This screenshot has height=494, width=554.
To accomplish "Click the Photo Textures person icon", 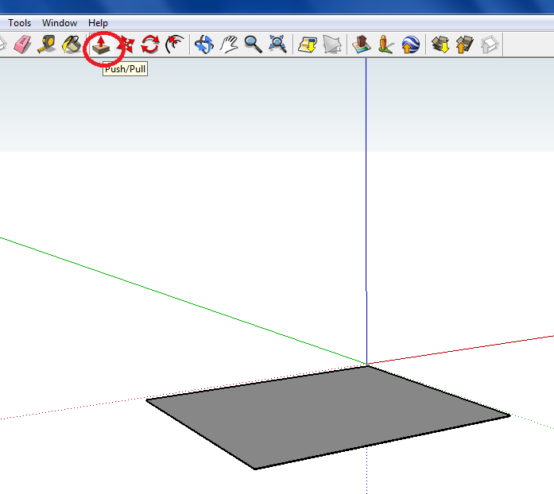I will [x=386, y=44].
